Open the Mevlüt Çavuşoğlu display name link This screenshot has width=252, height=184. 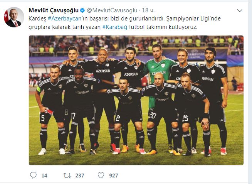(54, 10)
